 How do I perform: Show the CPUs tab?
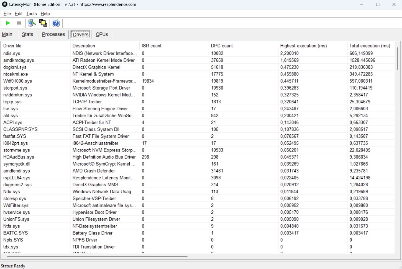point(102,34)
